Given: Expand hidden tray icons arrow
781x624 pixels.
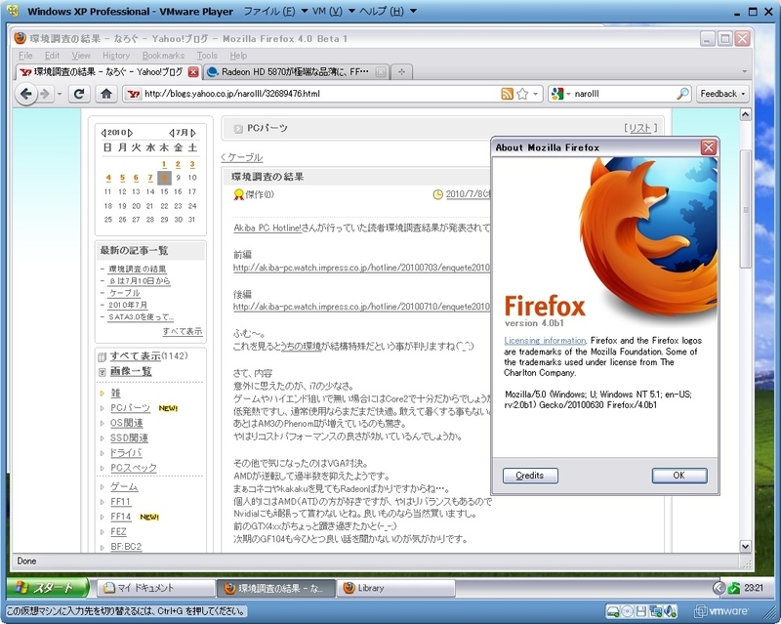Looking at the screenshot, I should pyautogui.click(x=719, y=588).
